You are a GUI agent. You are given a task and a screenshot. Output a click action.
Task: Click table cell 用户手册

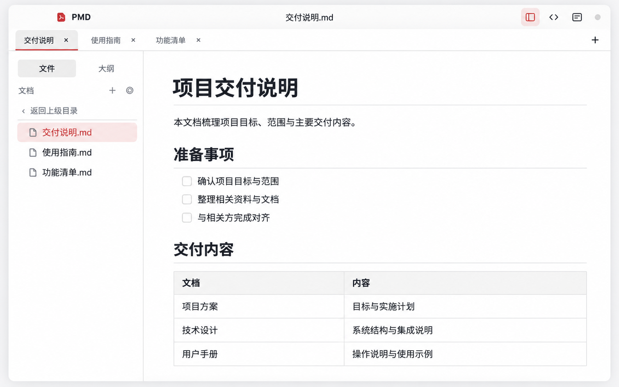259,354
